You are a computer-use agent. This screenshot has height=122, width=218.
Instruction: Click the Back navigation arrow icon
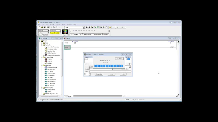(x=117, y=27)
